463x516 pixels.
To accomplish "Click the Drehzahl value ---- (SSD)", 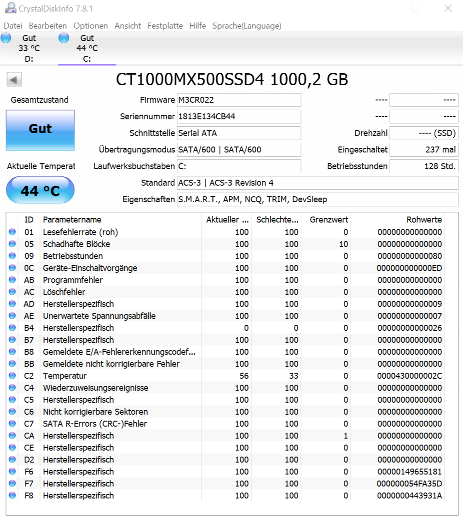I will coord(424,133).
